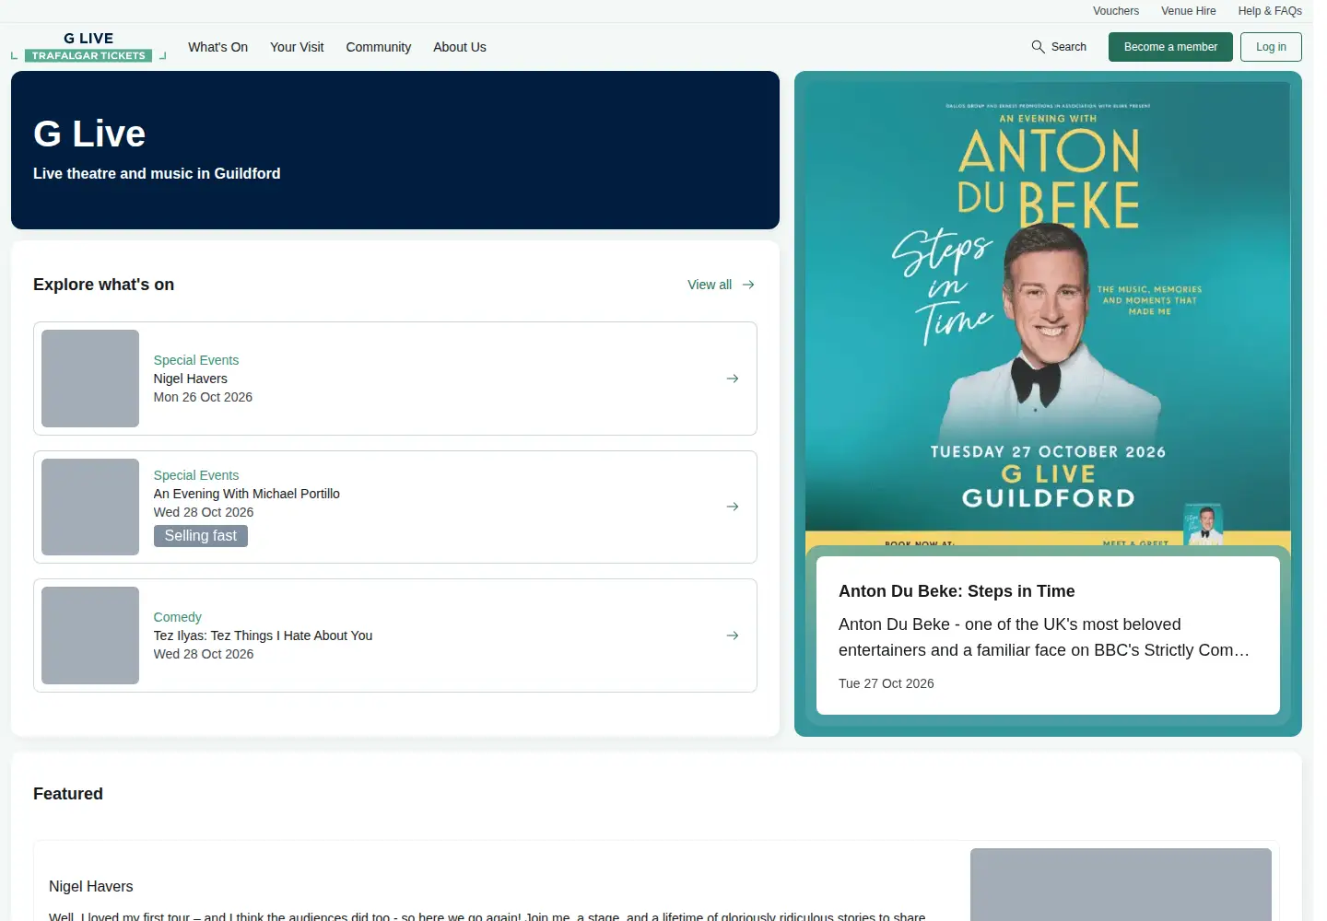Image resolution: width=1327 pixels, height=921 pixels.
Task: Click the arrow on Michael Portillo event
Action: (733, 507)
